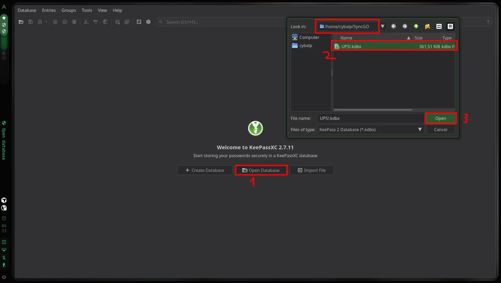Screen dimensions: 501x283
Task: Click the database settings toolbar icon
Action: coord(117,22)
